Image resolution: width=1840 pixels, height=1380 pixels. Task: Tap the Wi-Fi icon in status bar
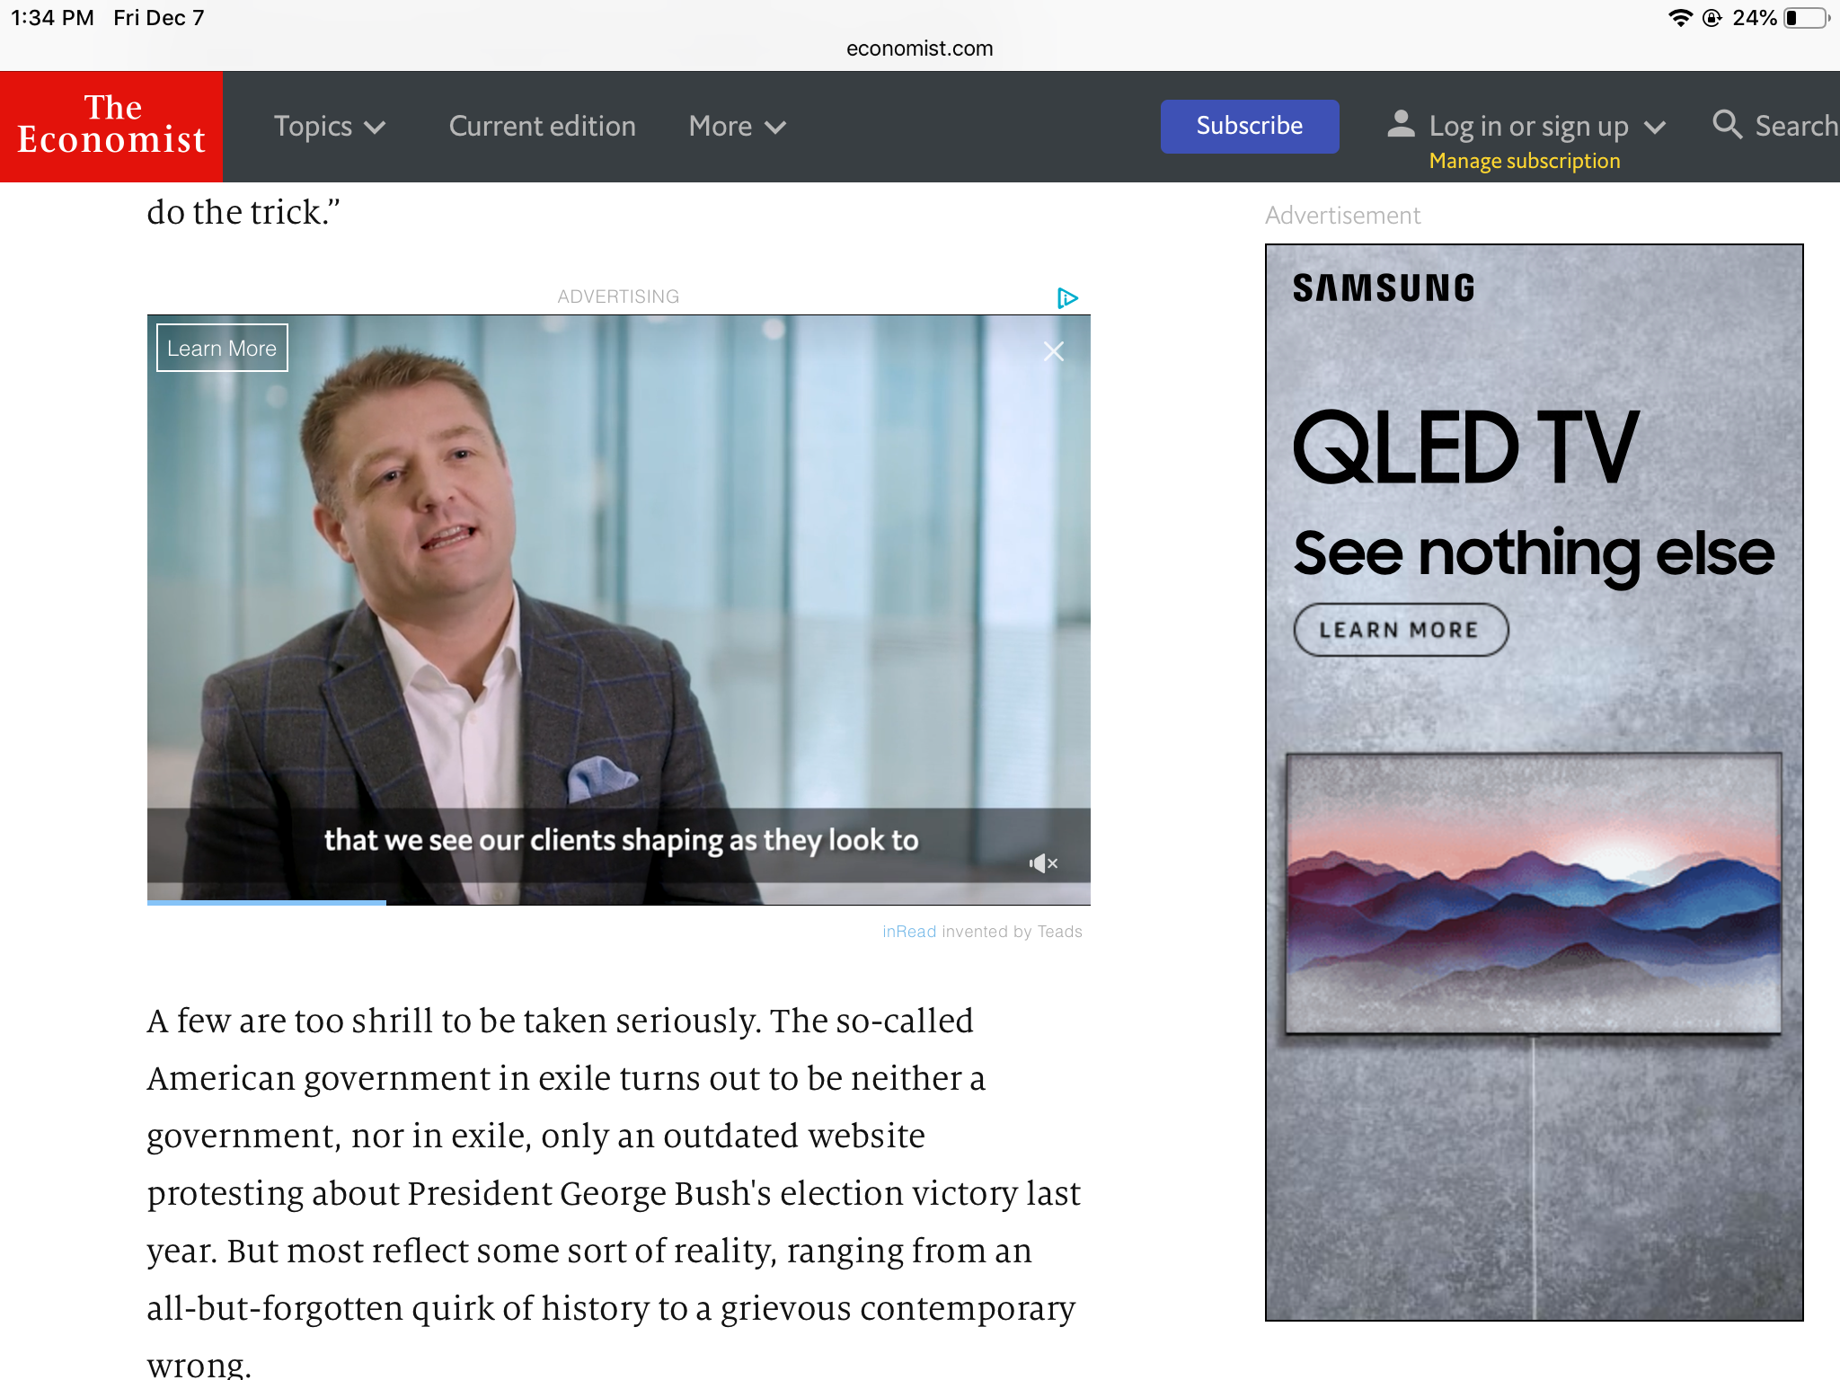point(1680,18)
